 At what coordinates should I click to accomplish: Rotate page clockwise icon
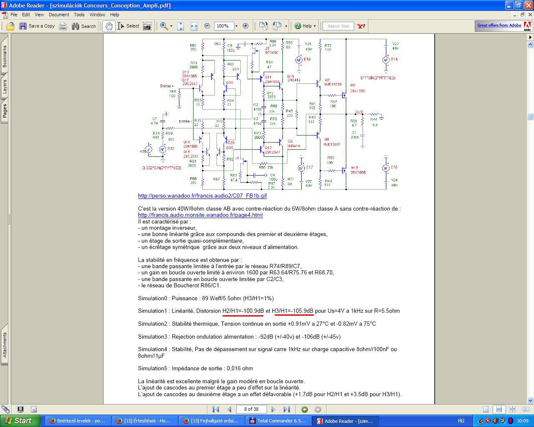[263, 26]
